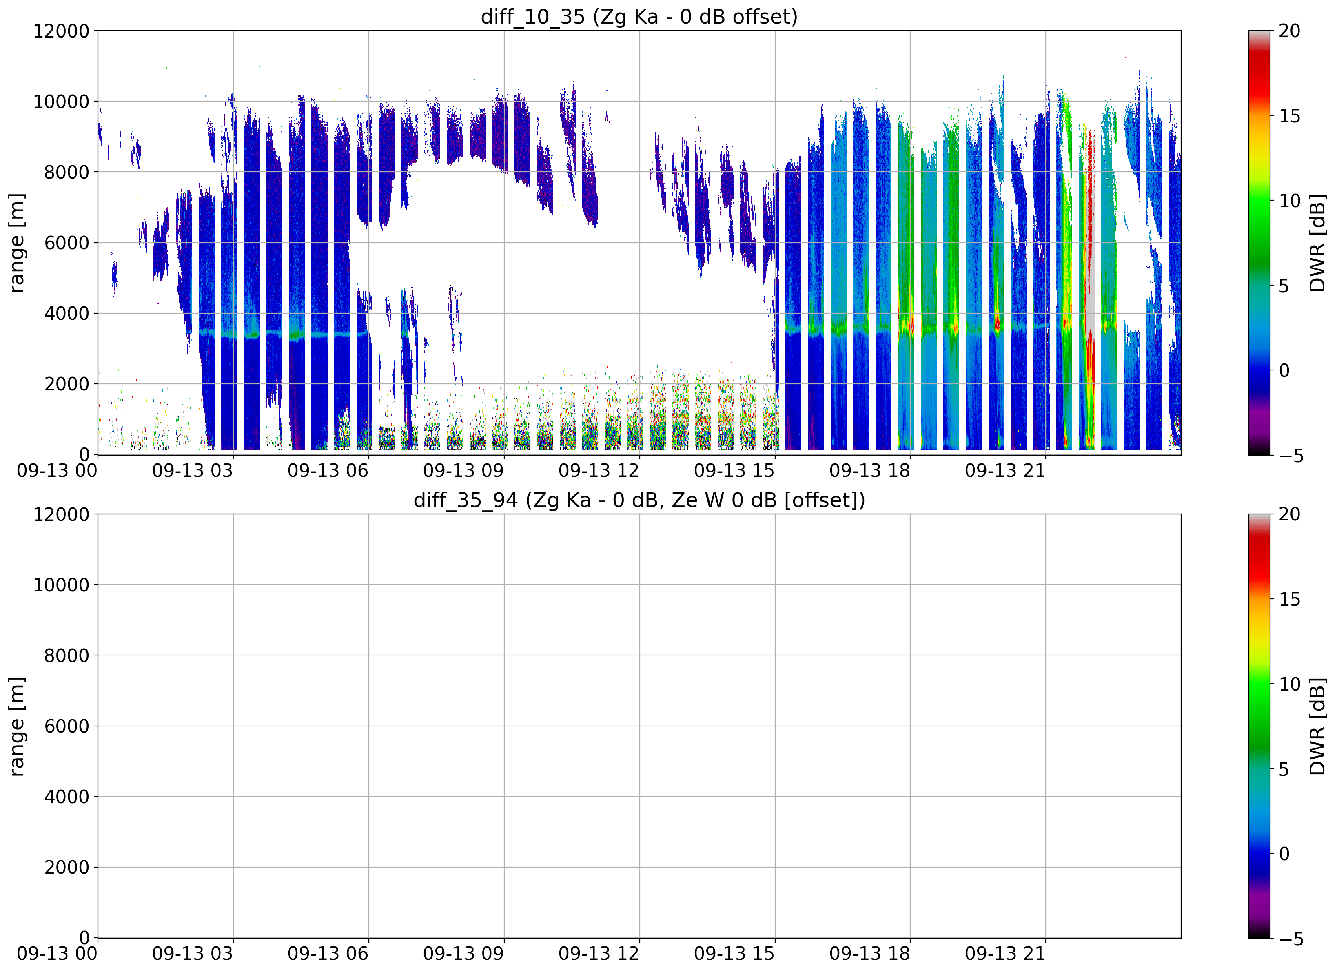
Task: Click the bottom colorbar gradient
Action: (x=1260, y=726)
